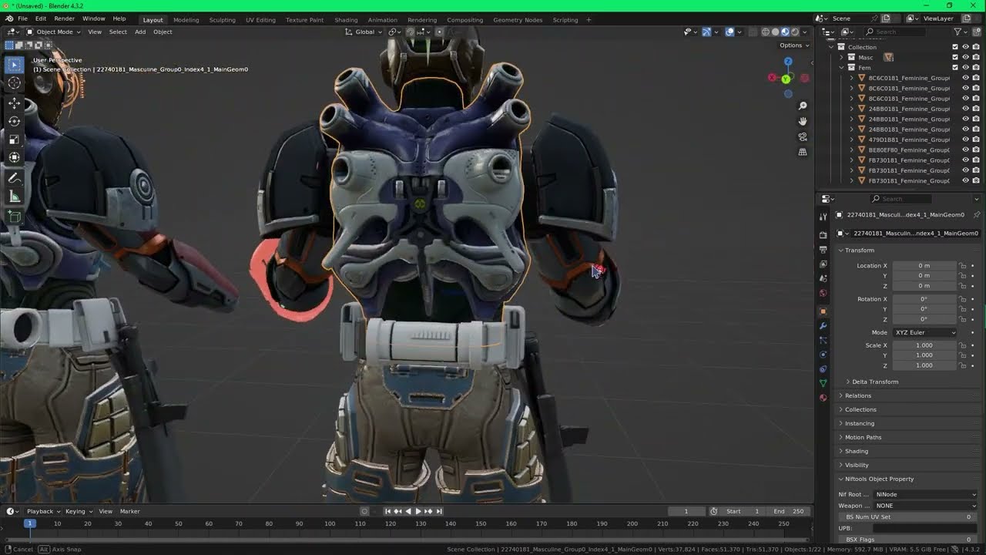The height and width of the screenshot is (555, 986).
Task: Select the Move tool
Action: tap(14, 103)
